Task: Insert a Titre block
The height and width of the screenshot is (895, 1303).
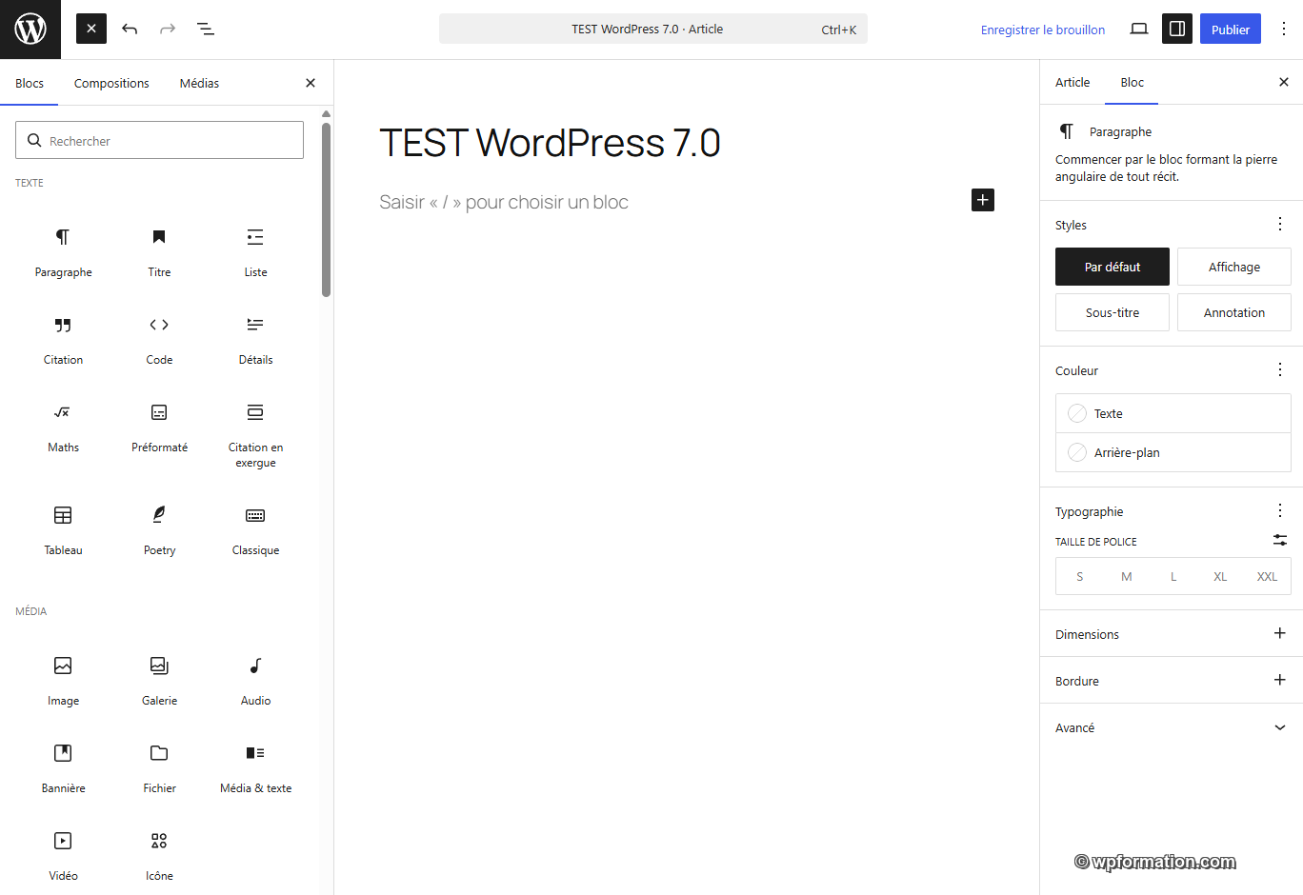Action: pyautogui.click(x=159, y=251)
